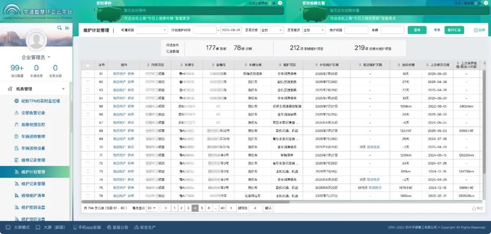Open 故障地图监控 in sidebar

pyautogui.click(x=30, y=124)
